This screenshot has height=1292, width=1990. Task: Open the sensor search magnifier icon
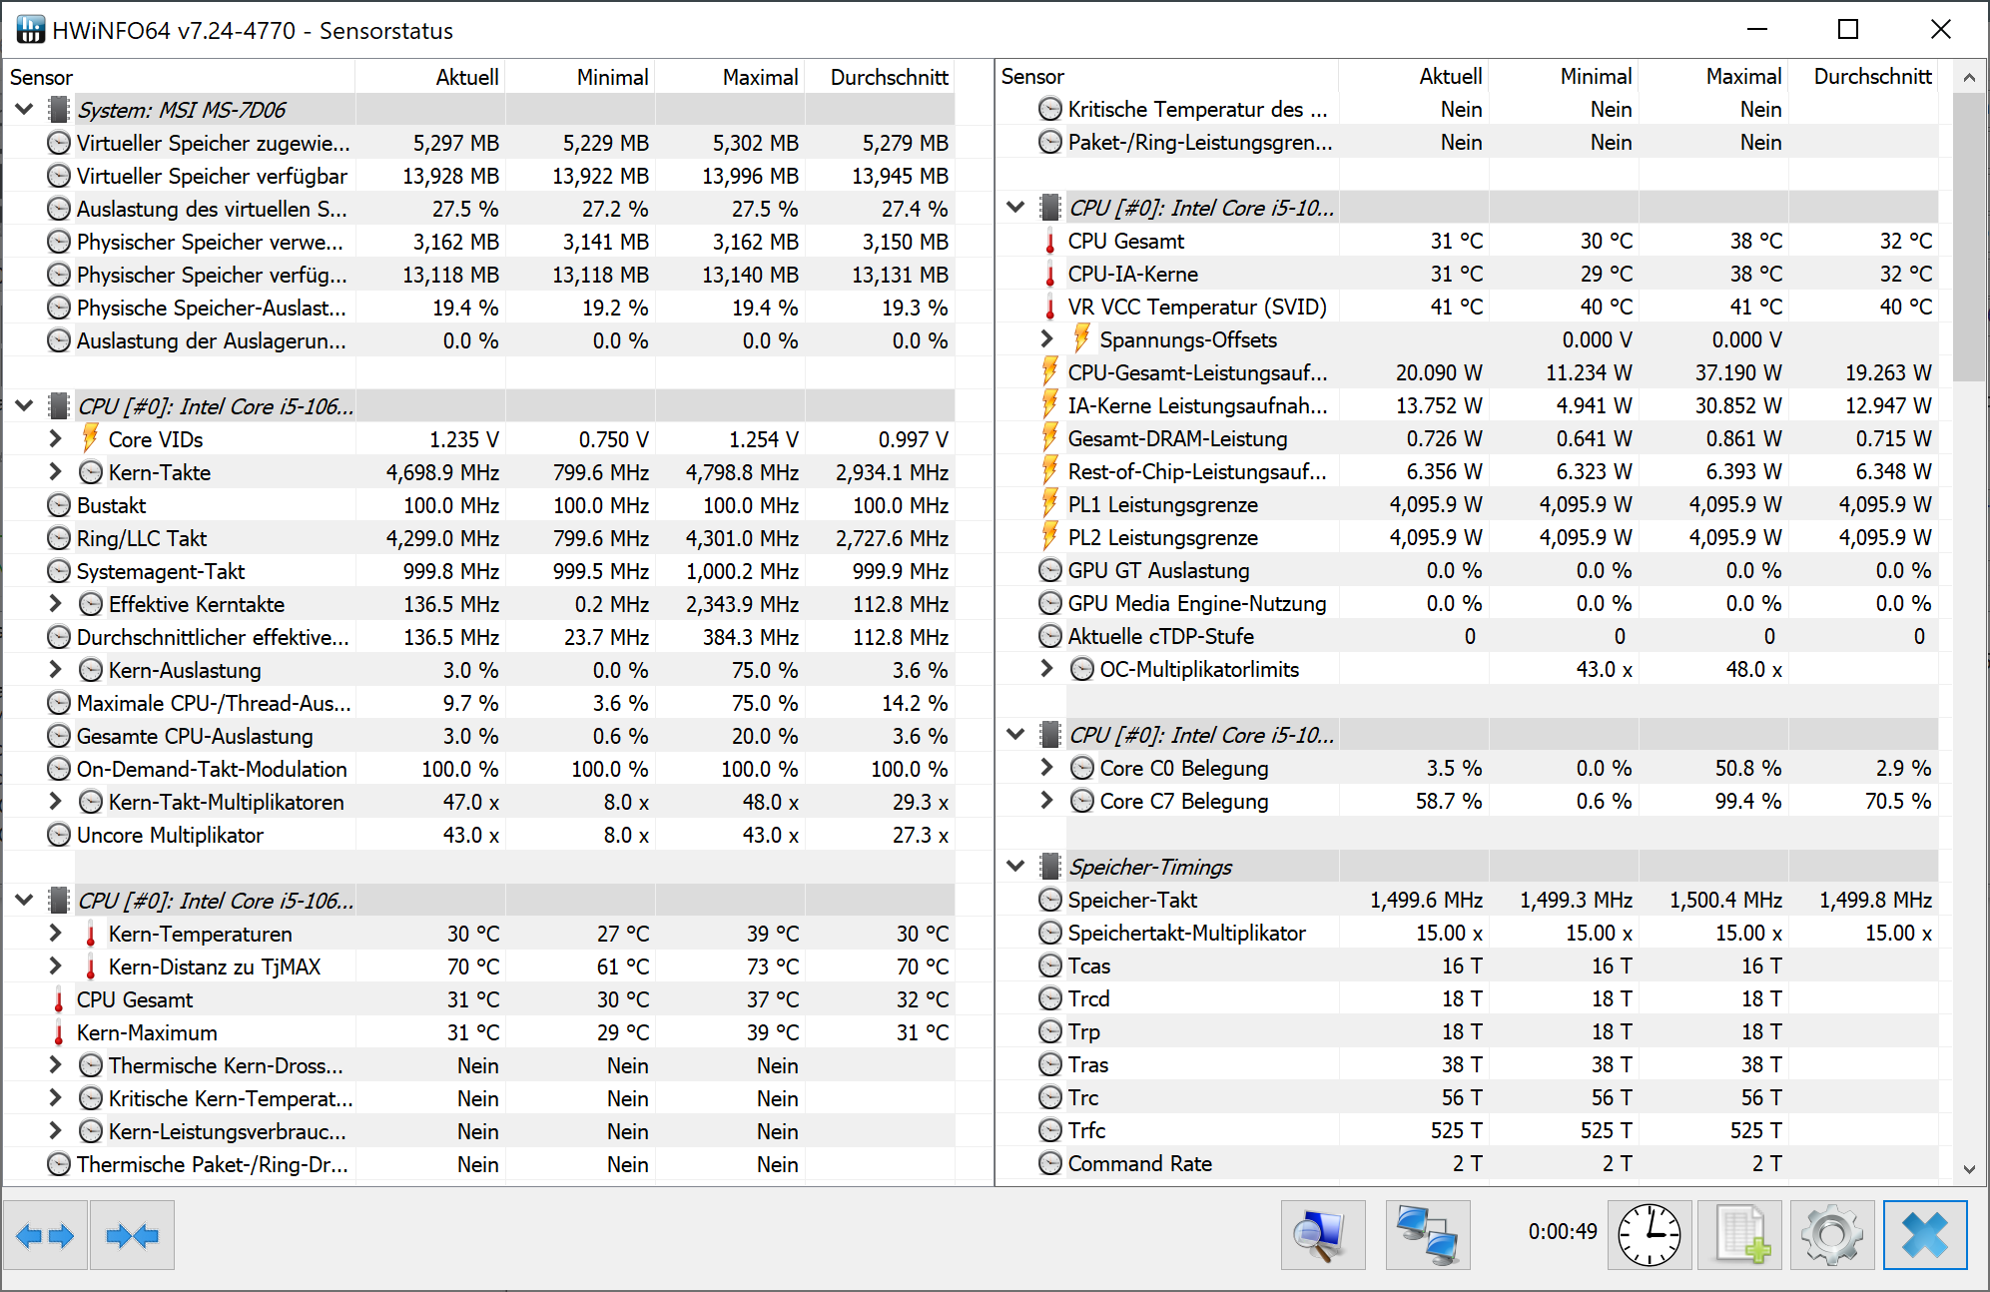(x=1323, y=1236)
